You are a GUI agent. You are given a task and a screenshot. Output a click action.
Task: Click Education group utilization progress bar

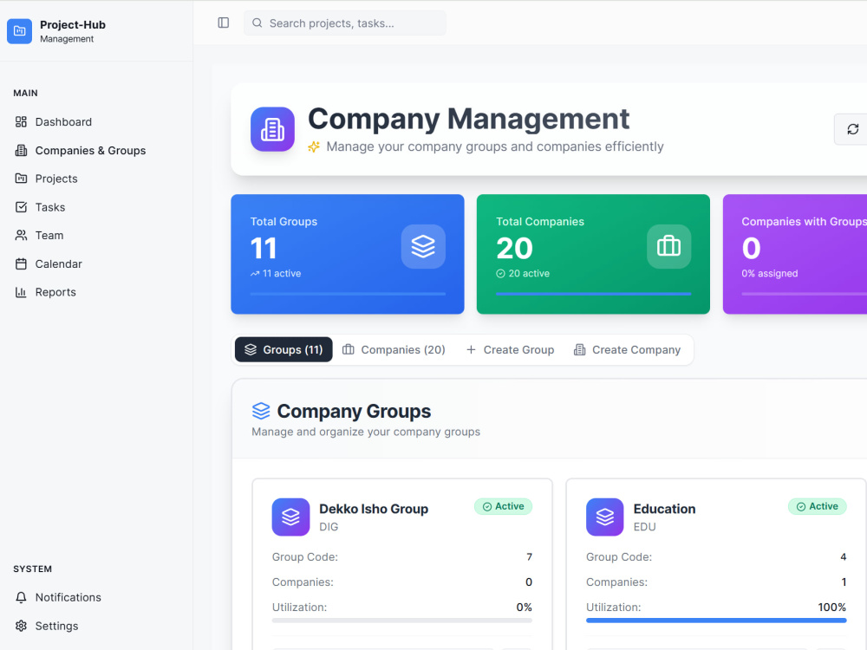pos(716,621)
